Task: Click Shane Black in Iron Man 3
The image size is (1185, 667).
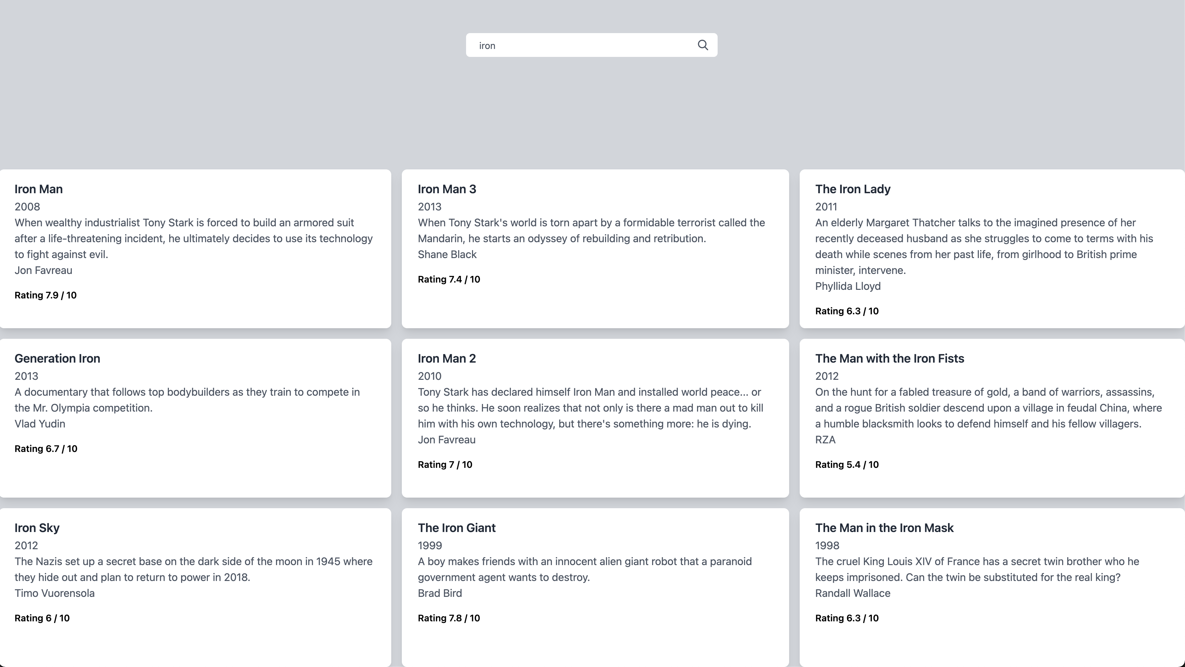Action: (x=447, y=254)
